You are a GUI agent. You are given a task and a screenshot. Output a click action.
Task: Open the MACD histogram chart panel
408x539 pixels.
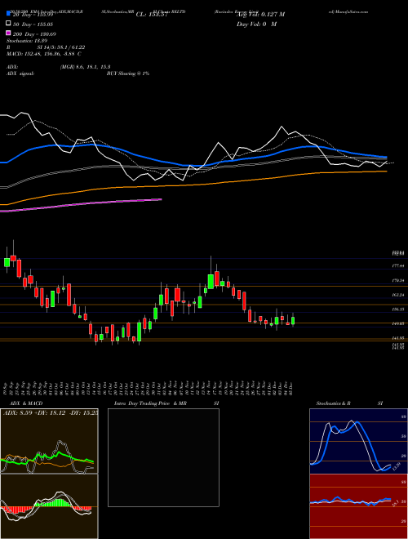coord(49,506)
